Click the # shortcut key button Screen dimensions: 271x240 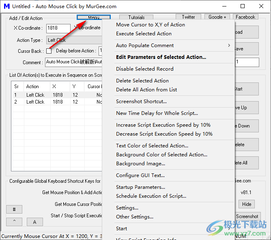(14, 210)
